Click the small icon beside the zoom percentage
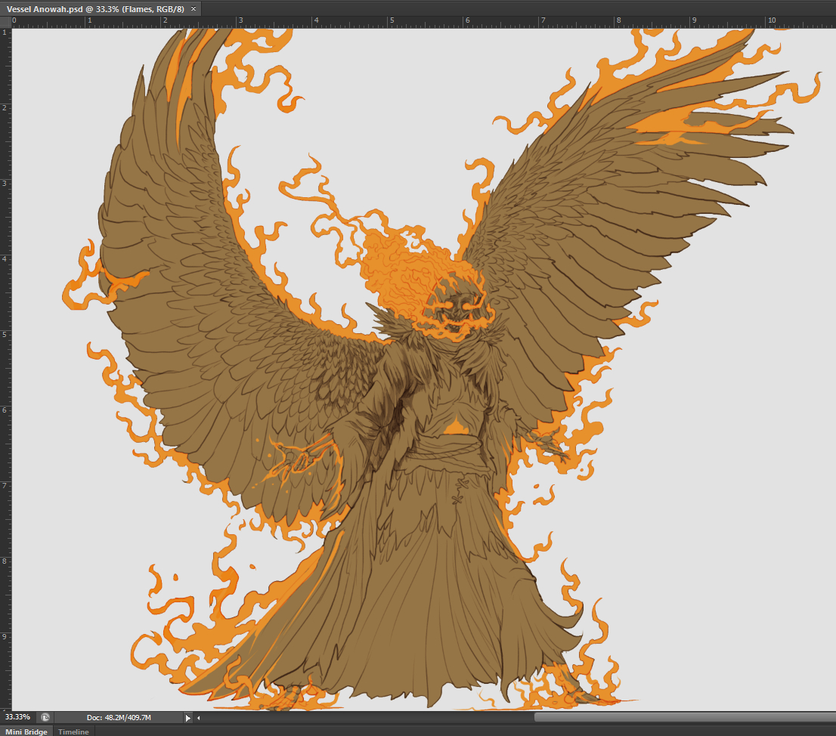The image size is (836, 736). point(45,717)
